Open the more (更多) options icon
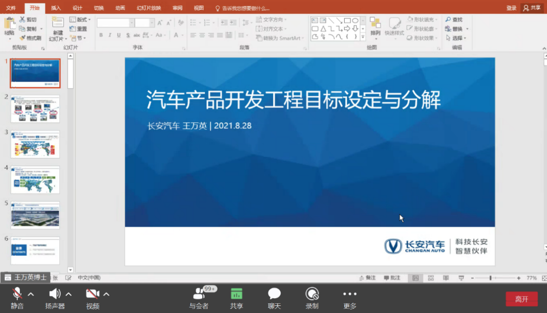547x313 pixels. pyautogui.click(x=350, y=294)
